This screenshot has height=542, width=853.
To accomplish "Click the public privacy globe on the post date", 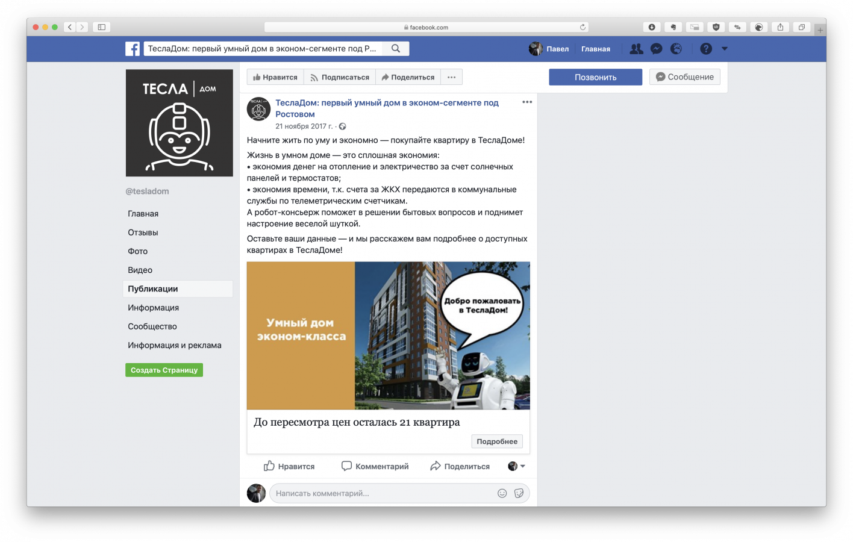I will coord(342,126).
